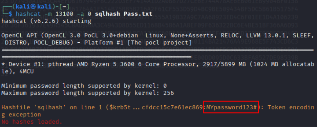Screen dimensions: 317x127
Task: Click the OpenCL API info line
Action: tap(158, 39)
